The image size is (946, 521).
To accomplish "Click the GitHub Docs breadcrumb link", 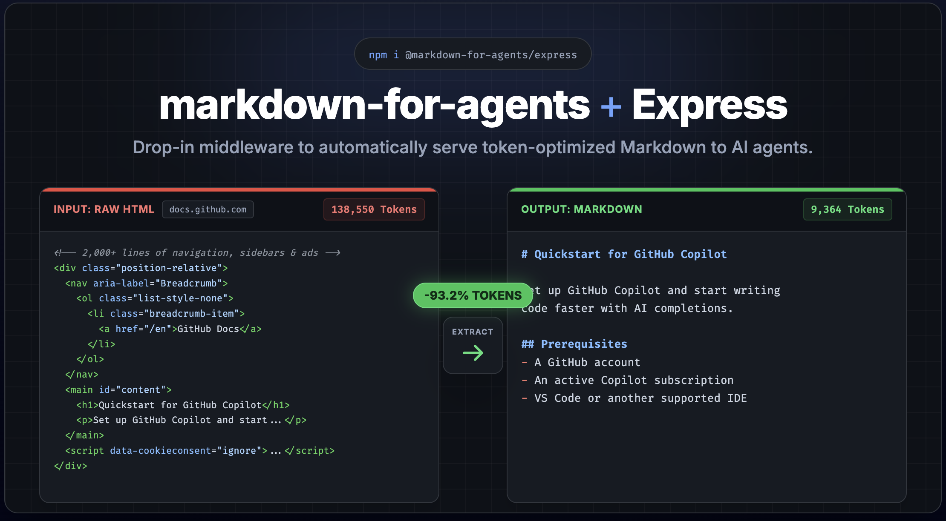I will [x=208, y=329].
